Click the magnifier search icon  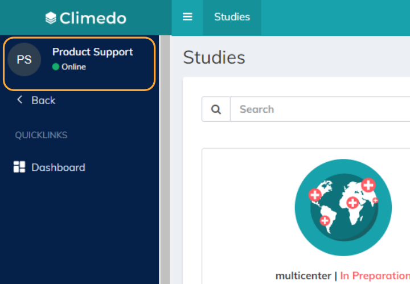point(216,109)
